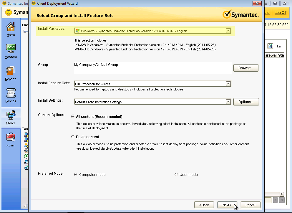Viewport: 292px width, 213px height.
Task: Open install settings Options button
Action: point(246,102)
